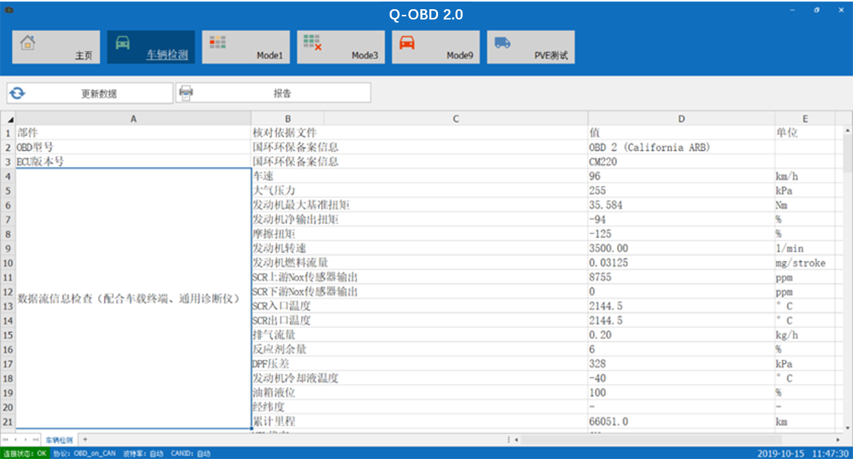
Task: Select column D header
Action: [x=681, y=119]
